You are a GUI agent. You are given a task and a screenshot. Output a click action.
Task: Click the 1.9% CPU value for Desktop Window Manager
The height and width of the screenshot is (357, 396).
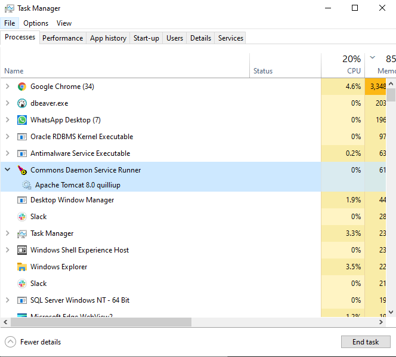coord(353,200)
